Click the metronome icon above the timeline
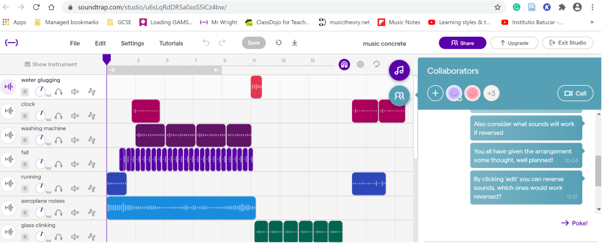This screenshot has height=252, width=606. pos(344,64)
